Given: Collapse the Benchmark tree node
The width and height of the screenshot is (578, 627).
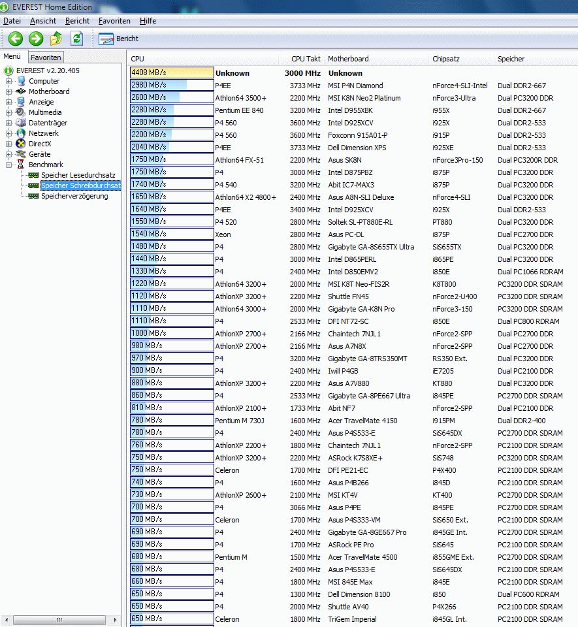Looking at the screenshot, I should click(x=9, y=165).
